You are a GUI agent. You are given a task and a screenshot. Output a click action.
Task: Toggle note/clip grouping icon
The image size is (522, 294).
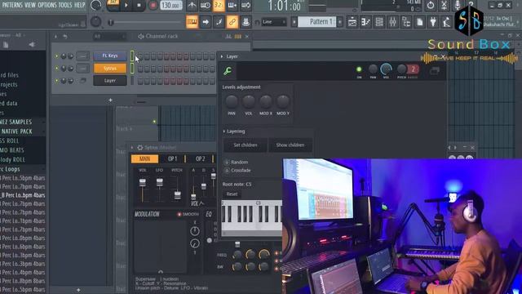pyautogui.click(x=219, y=22)
